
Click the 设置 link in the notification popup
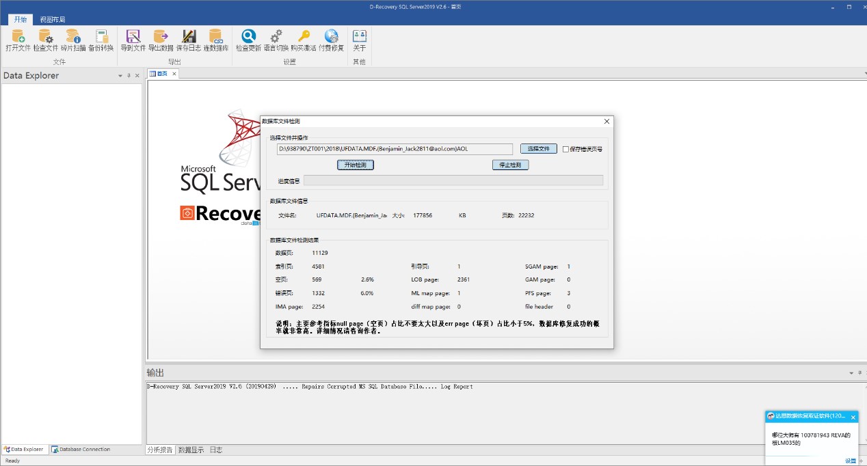click(850, 461)
